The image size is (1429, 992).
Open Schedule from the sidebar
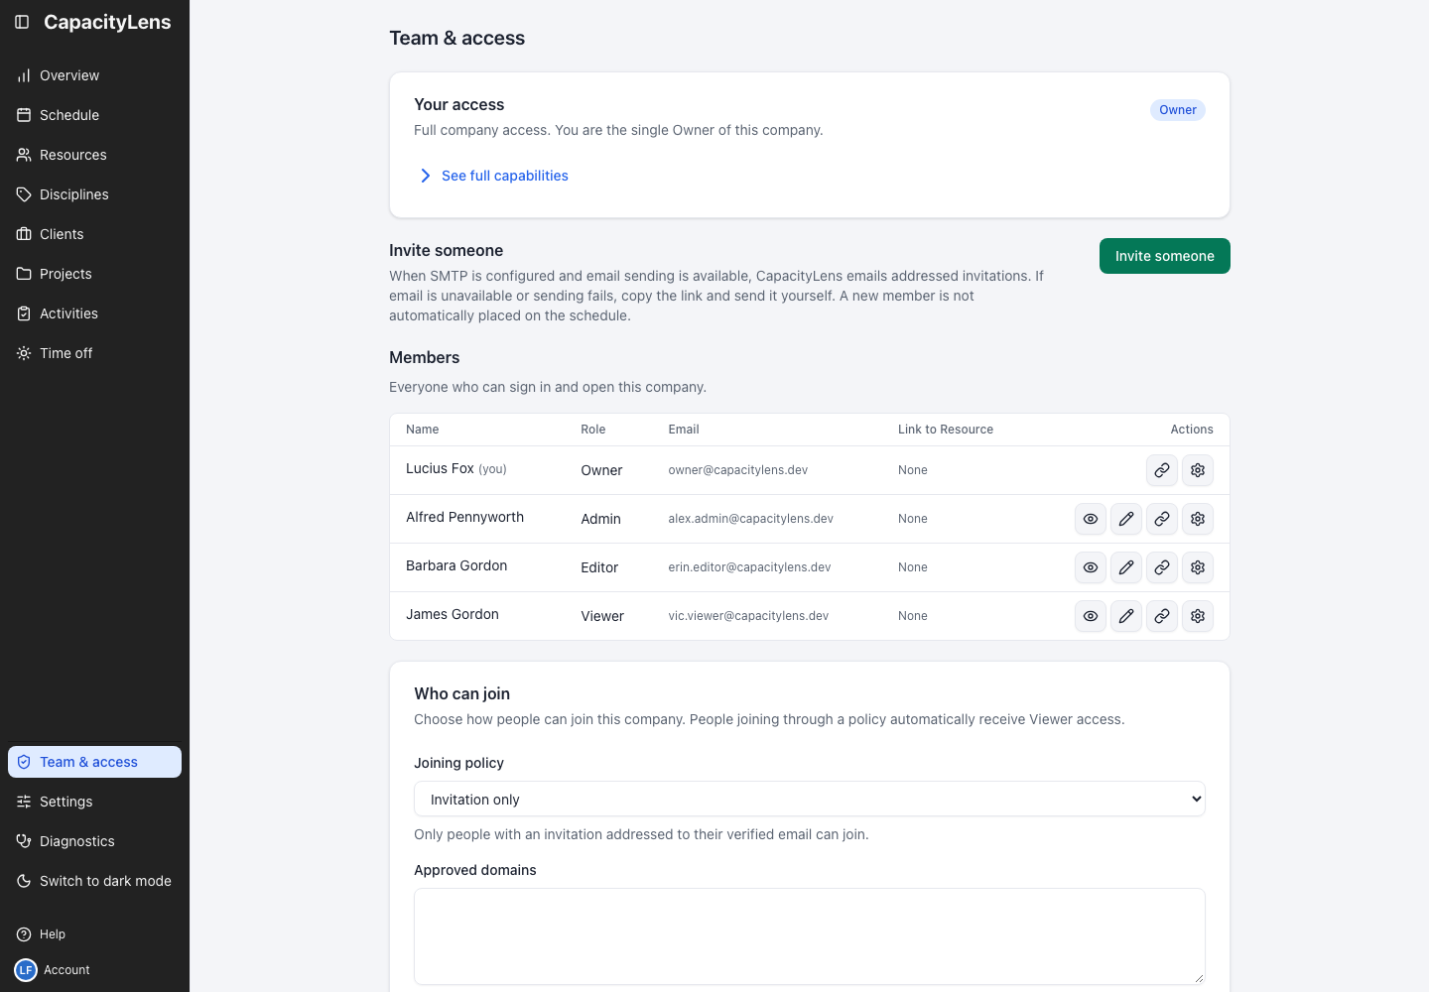click(x=94, y=115)
